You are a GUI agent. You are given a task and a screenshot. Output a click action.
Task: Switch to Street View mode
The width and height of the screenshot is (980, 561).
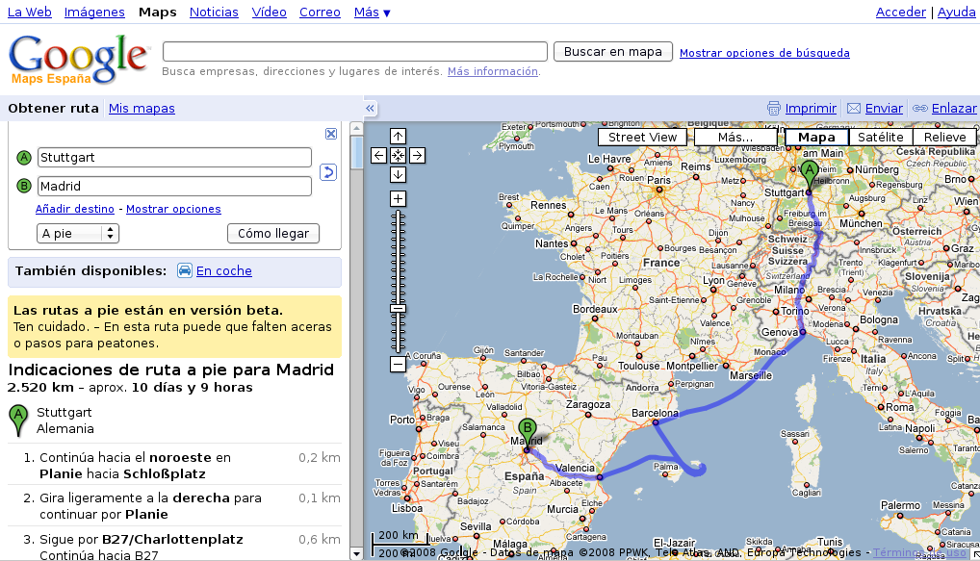point(642,138)
